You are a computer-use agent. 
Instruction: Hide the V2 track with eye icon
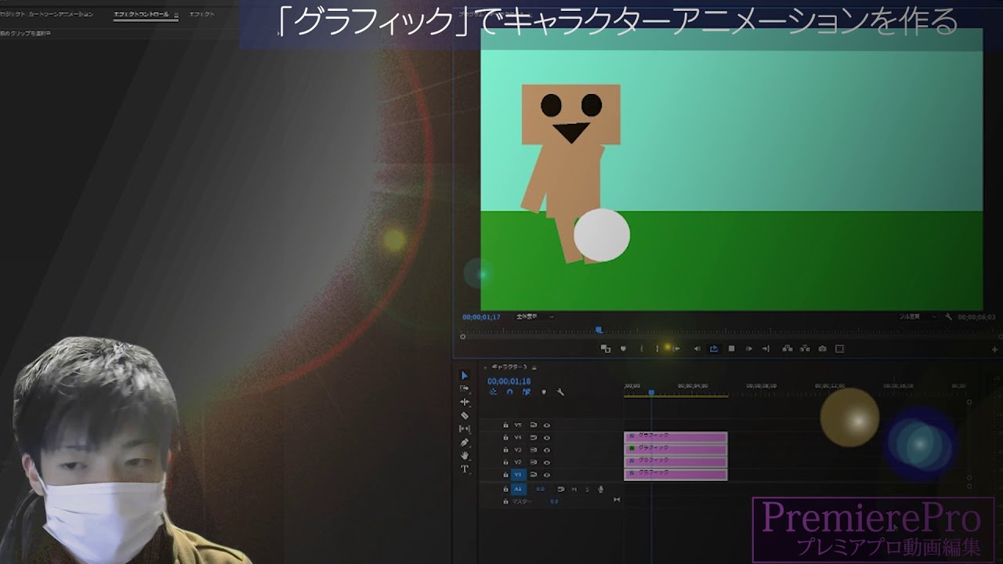click(547, 462)
